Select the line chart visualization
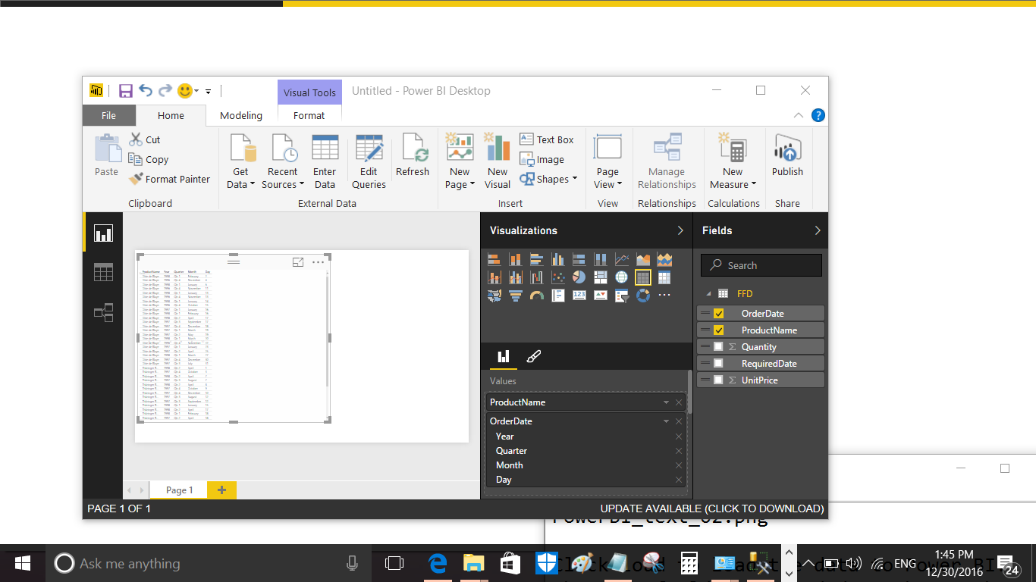The height and width of the screenshot is (582, 1036). click(x=621, y=258)
